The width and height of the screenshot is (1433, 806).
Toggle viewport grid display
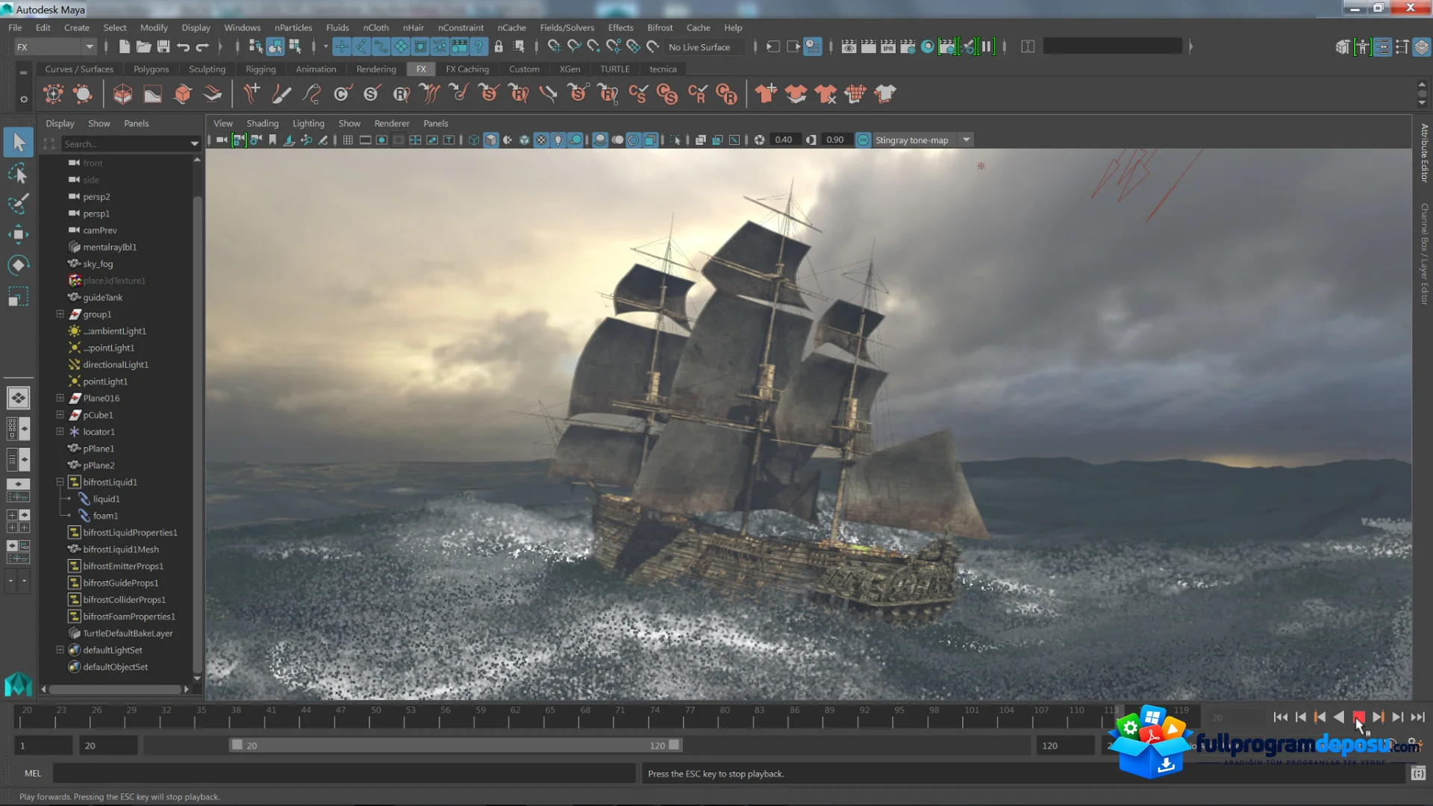tap(348, 140)
